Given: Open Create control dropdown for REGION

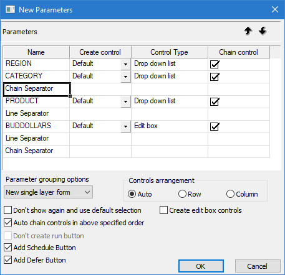Looking at the screenshot, I should pyautogui.click(x=125, y=64).
